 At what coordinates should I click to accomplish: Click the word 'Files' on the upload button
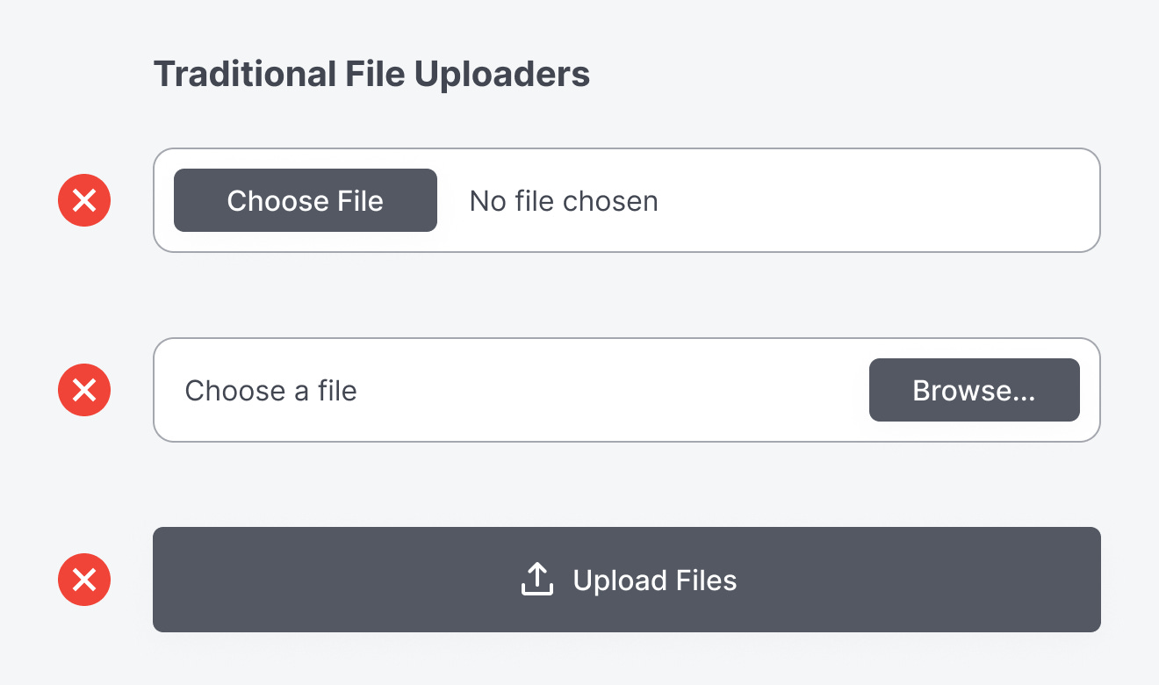coord(706,580)
